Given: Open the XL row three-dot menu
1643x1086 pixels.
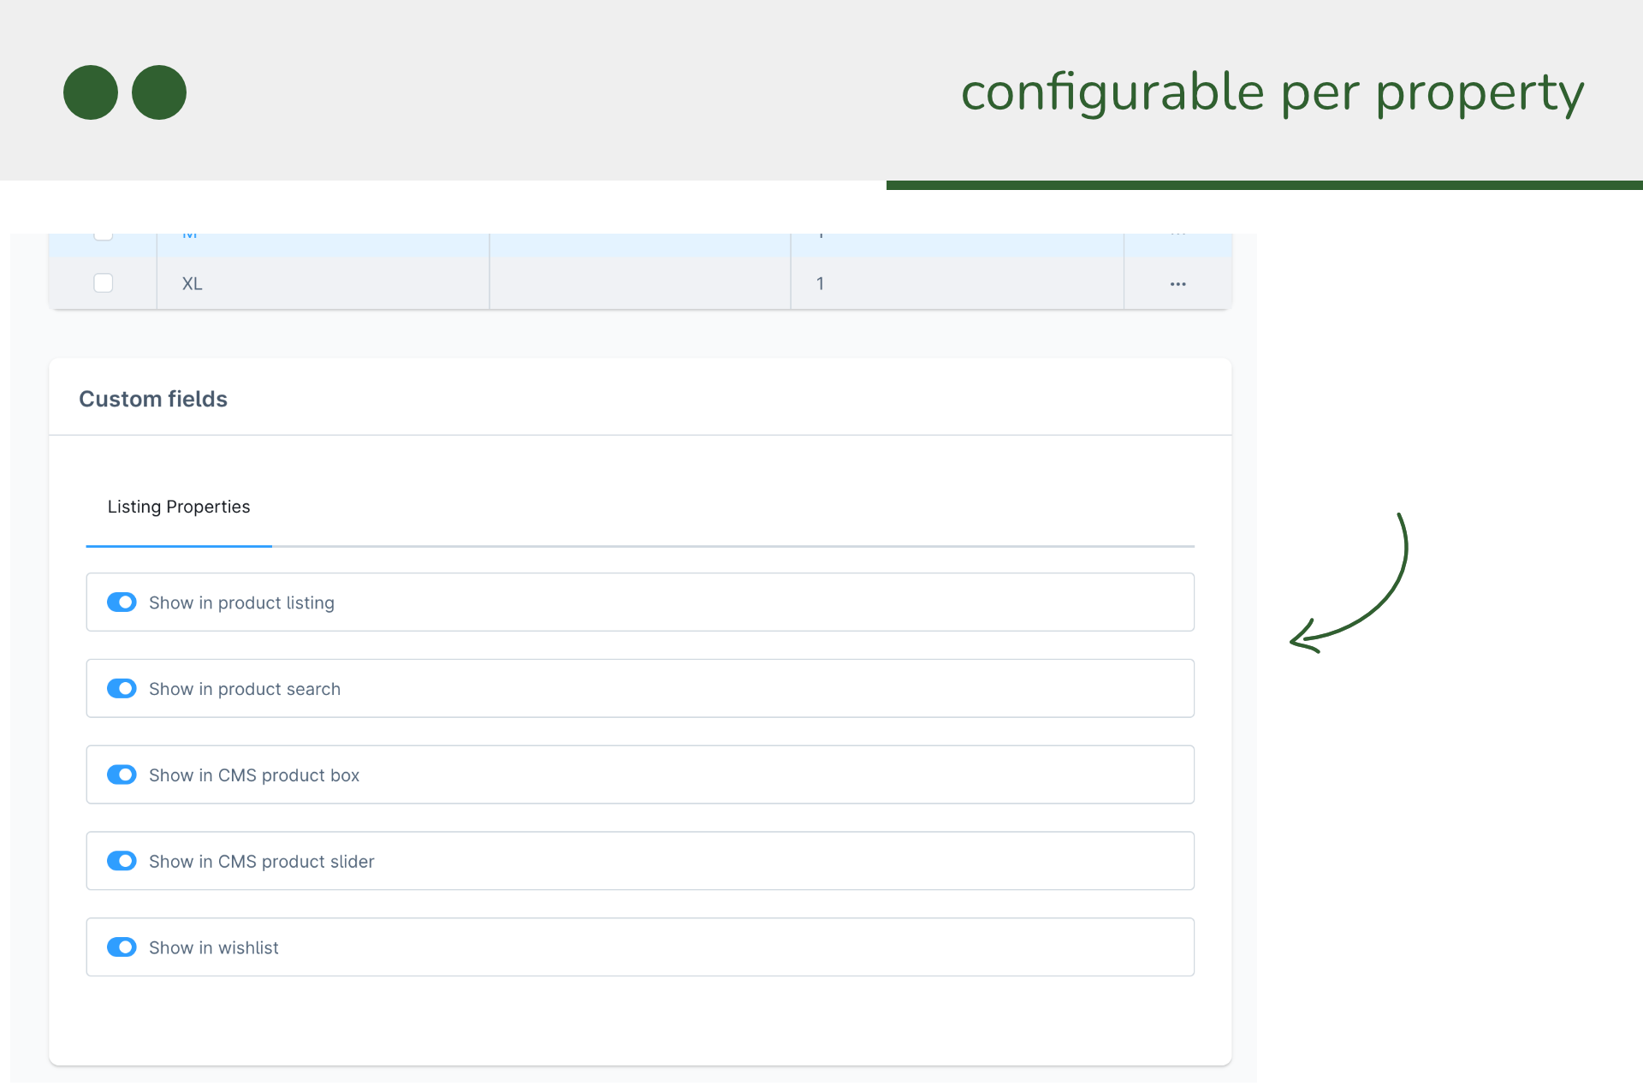Looking at the screenshot, I should (1177, 284).
